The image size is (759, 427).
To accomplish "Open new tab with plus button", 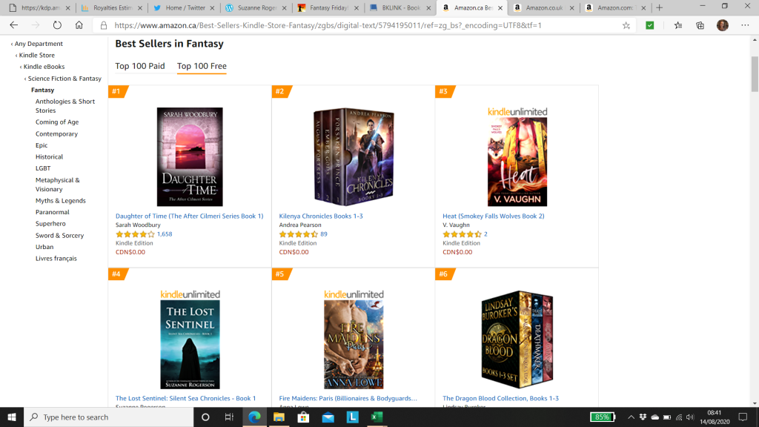I will [x=659, y=7].
